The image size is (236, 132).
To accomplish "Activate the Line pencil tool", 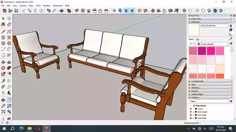I will coord(3,32).
